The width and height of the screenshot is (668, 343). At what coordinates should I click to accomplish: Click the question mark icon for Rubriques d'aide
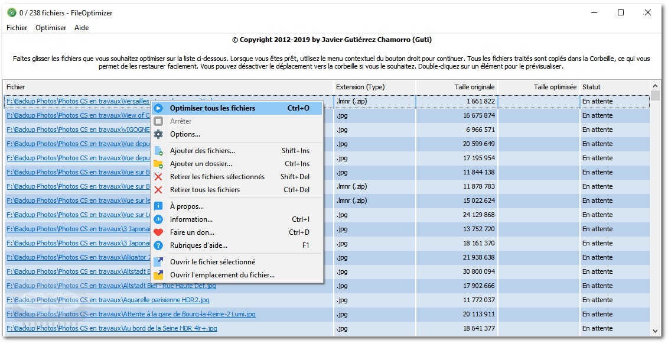coord(158,246)
